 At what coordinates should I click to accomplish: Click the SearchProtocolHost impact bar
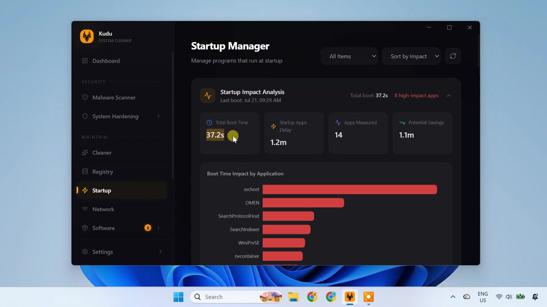pyautogui.click(x=288, y=216)
